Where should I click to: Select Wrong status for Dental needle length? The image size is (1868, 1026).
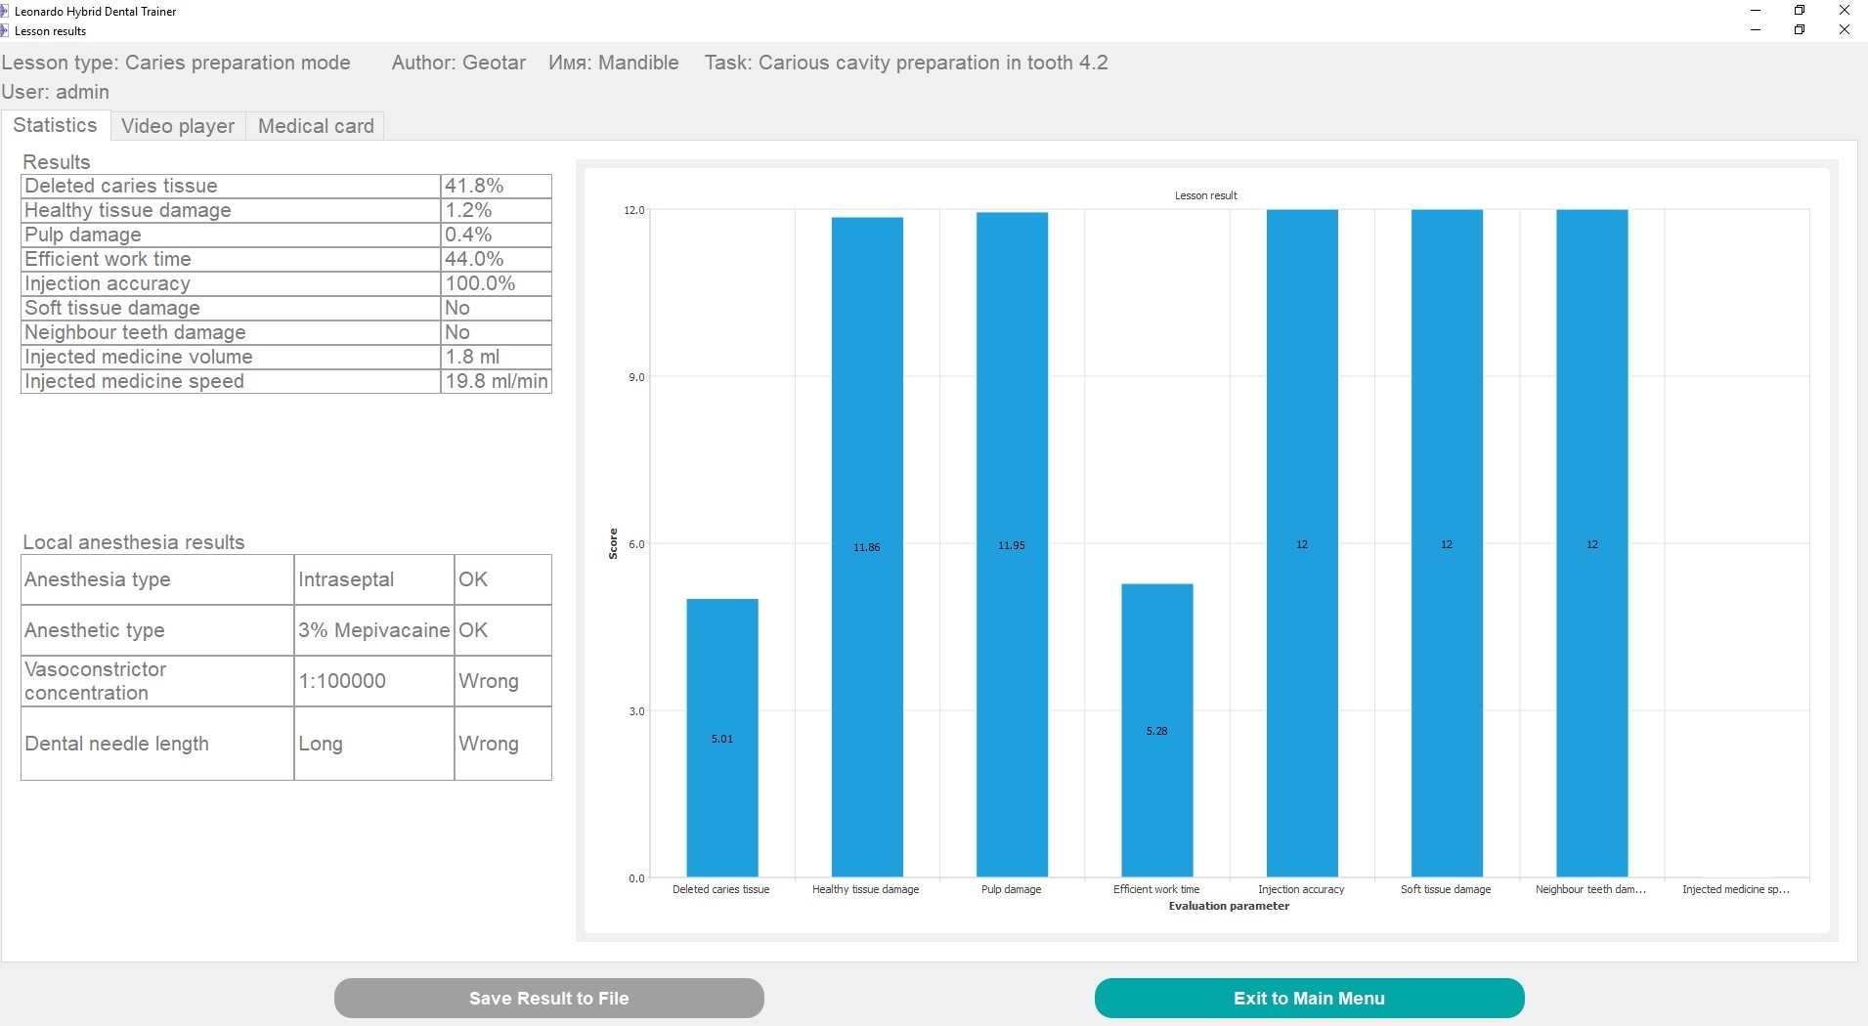pyautogui.click(x=502, y=744)
